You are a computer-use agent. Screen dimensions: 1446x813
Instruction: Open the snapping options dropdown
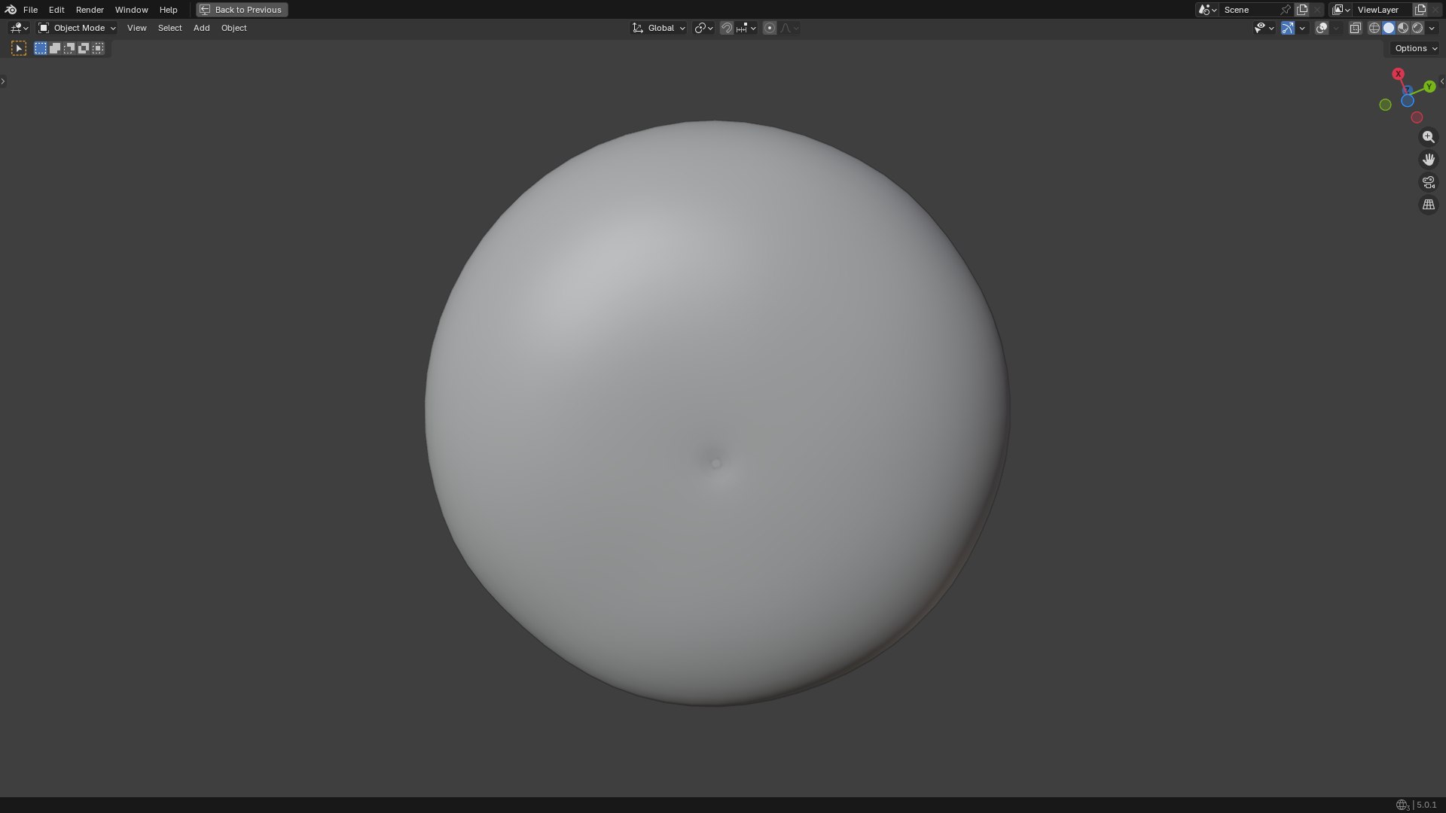746,28
